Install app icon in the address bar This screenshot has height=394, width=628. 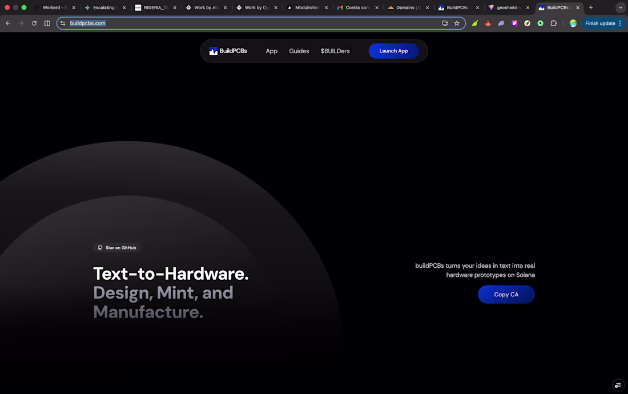point(445,23)
